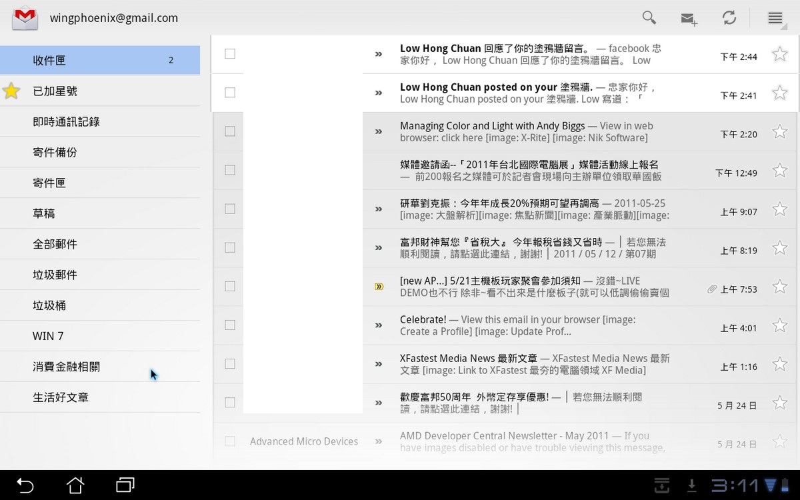800x500 pixels.
Task: Refresh the inbox with the sync icon
Action: point(729,18)
